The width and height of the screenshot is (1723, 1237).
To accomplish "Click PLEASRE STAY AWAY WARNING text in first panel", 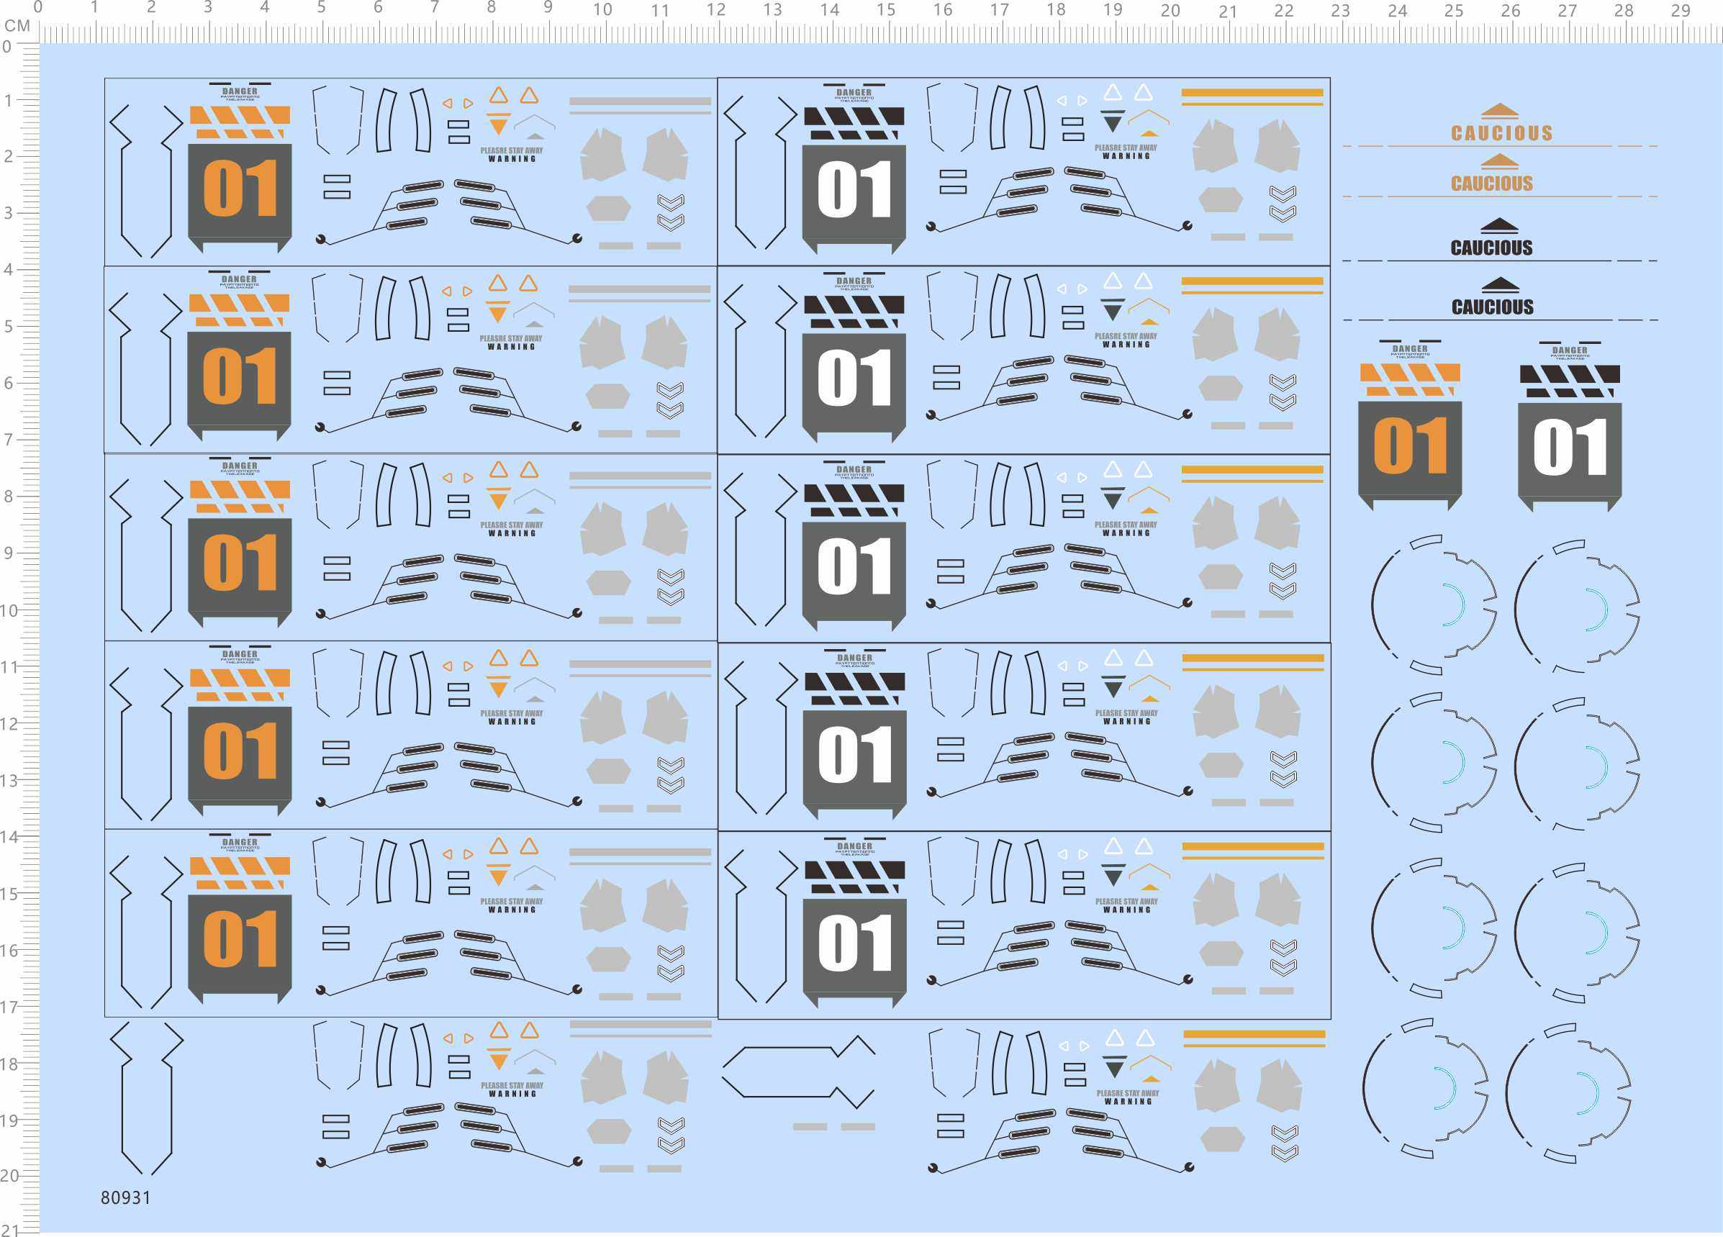I will pos(511,154).
